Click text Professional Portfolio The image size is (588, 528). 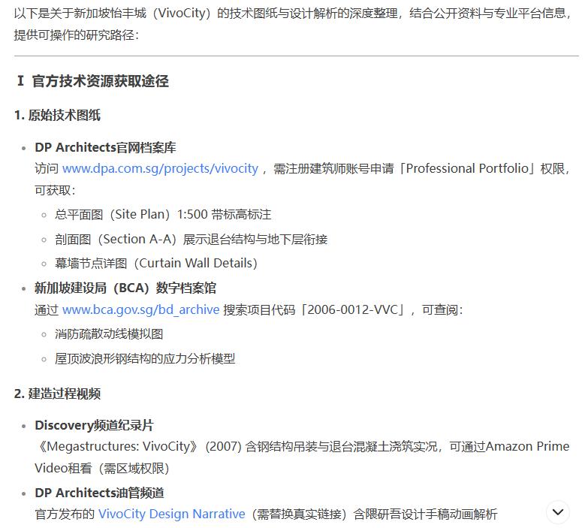(467, 168)
